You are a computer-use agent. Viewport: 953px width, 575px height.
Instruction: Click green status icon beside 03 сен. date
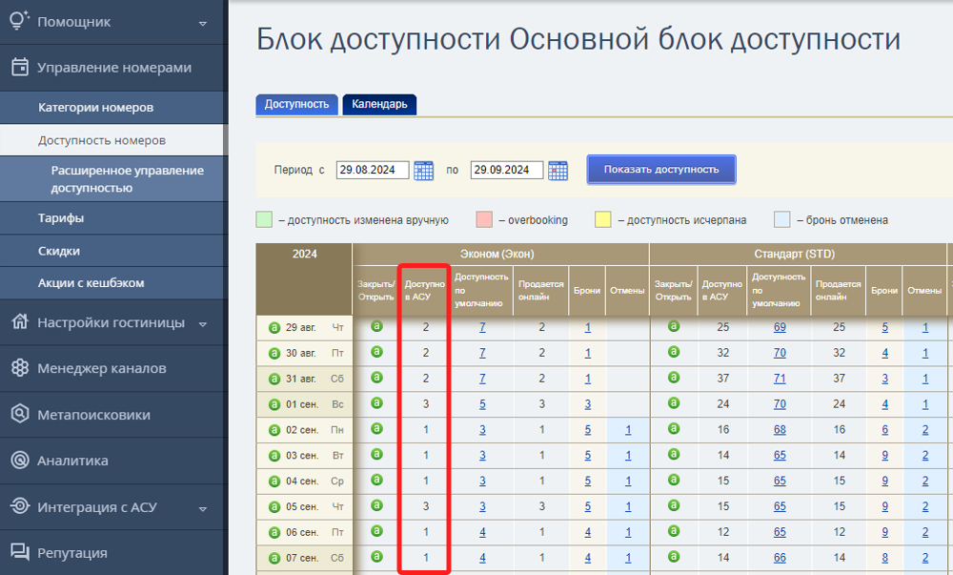click(x=274, y=455)
